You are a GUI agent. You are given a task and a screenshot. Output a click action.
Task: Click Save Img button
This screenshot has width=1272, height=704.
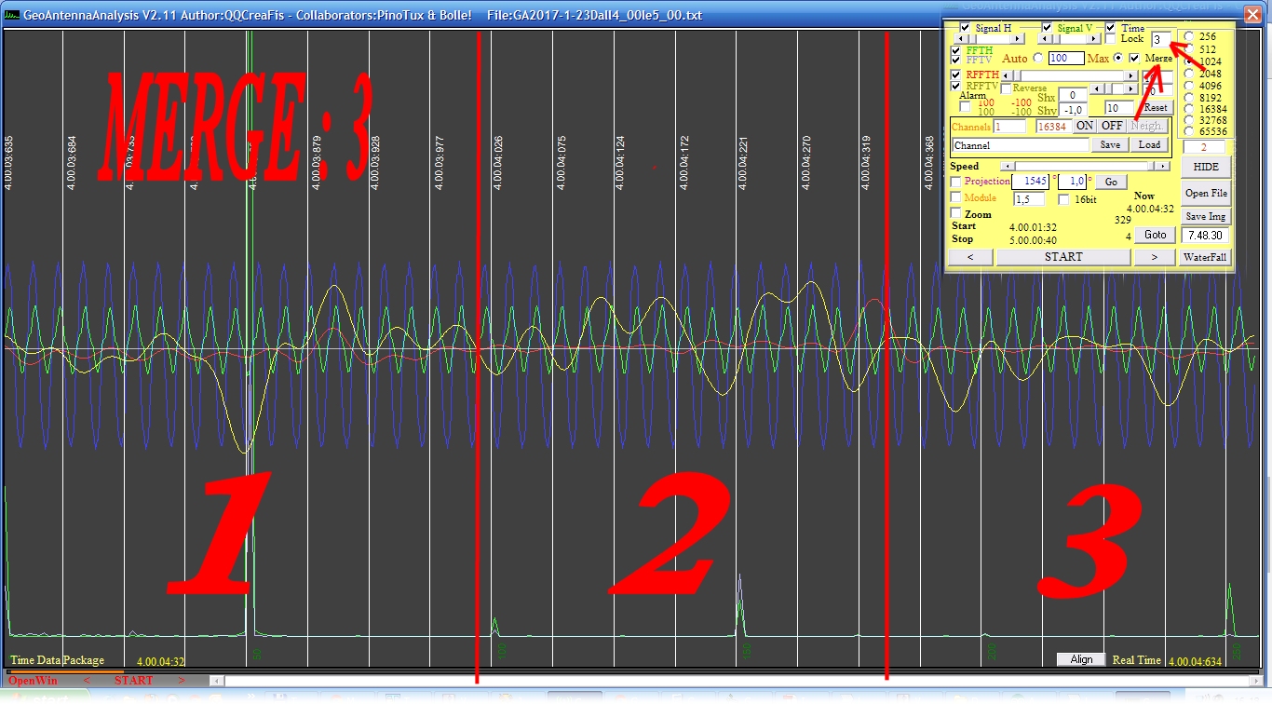coord(1206,216)
